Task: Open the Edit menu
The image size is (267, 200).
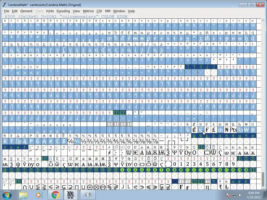Action: pos(15,11)
